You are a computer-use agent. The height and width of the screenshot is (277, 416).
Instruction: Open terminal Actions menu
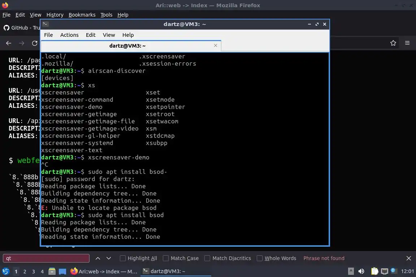[x=69, y=35]
